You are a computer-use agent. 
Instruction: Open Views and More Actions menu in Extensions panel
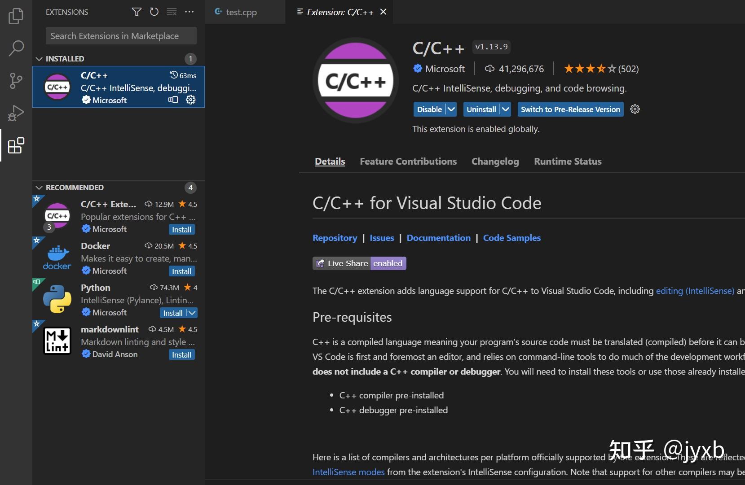pyautogui.click(x=189, y=12)
